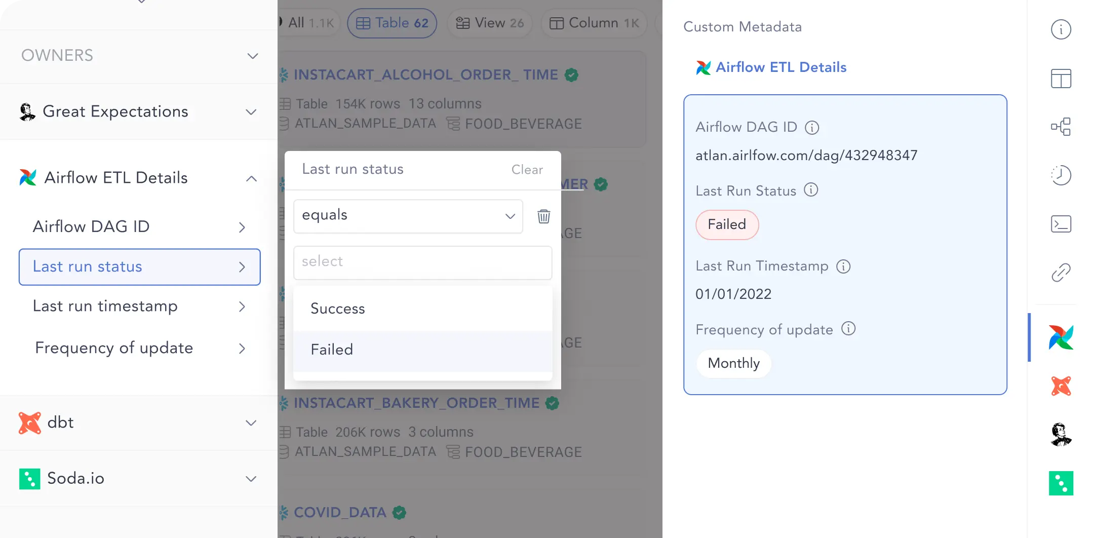Expand the OWNERS filter section
Image resolution: width=1093 pixels, height=538 pixels.
[x=139, y=55]
